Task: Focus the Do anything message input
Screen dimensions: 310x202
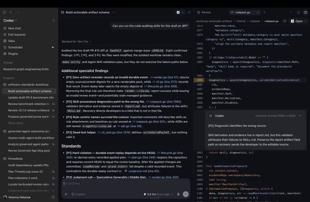Action: (x=126, y=184)
